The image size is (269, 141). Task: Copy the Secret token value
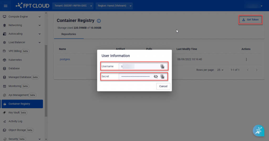pos(162,77)
